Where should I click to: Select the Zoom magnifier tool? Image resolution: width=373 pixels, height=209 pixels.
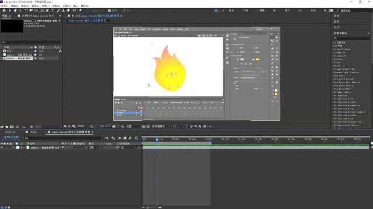pos(20,10)
